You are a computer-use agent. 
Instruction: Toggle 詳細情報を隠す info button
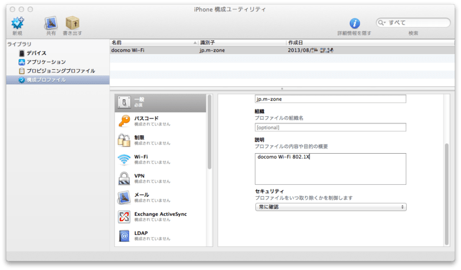[354, 23]
